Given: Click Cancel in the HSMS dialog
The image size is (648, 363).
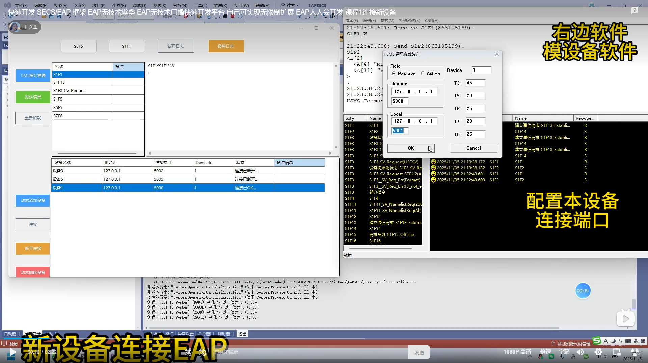Looking at the screenshot, I should click(474, 148).
